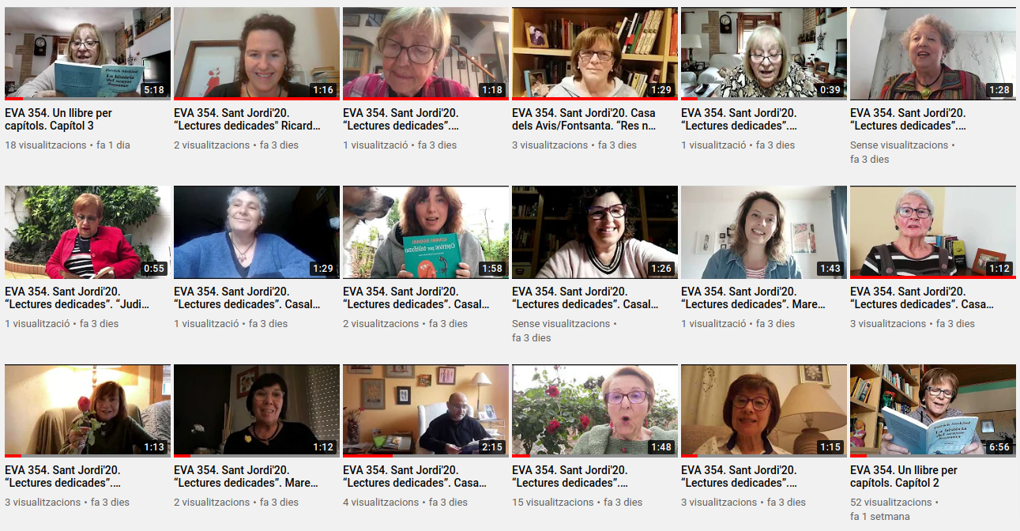Open the 0:55 video of woman in red
Screen dimensions: 1020x531
(x=88, y=232)
